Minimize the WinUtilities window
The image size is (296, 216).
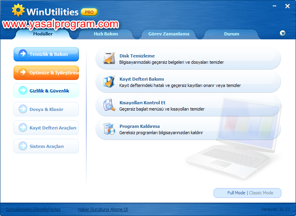tap(275, 6)
